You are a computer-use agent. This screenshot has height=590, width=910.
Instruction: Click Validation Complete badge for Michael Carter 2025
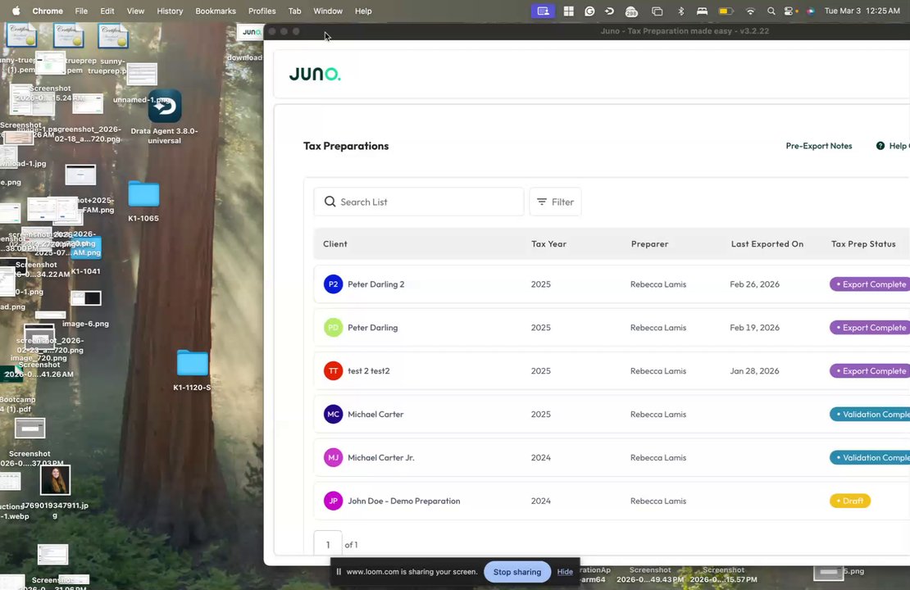point(869,414)
